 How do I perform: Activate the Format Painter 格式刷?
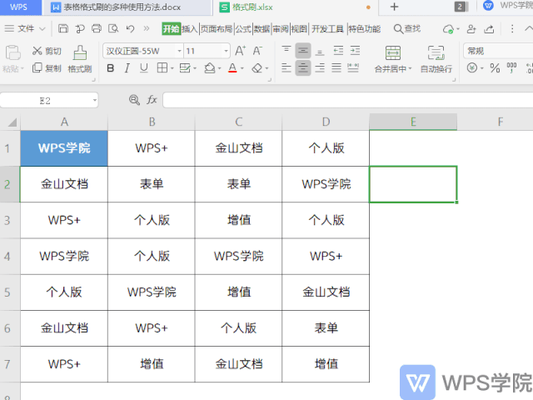(80, 59)
